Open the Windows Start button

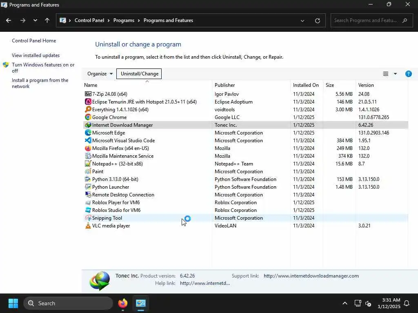[x=13, y=303]
